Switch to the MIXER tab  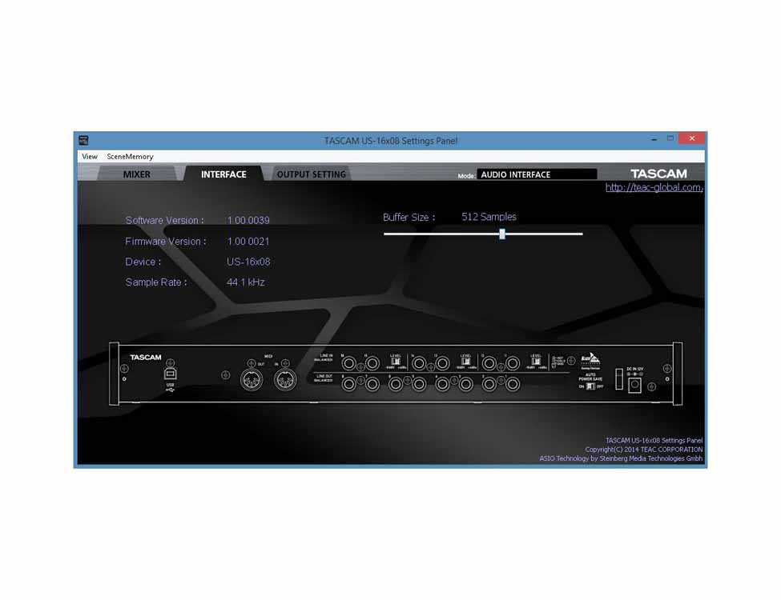(136, 174)
